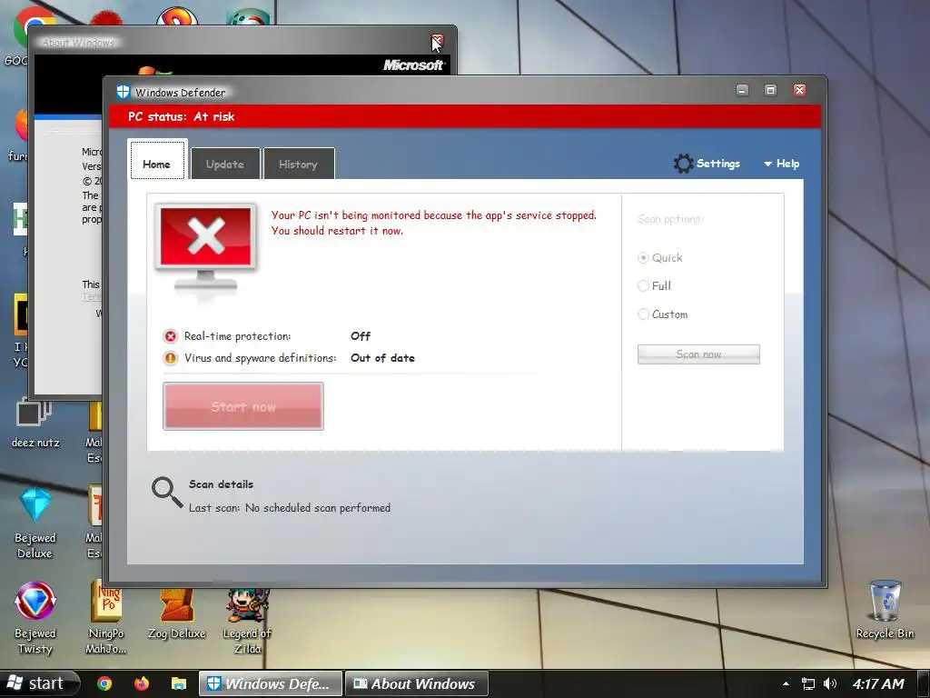Expand the Help dropdown arrow
Screen dimensions: 930x698
click(767, 164)
